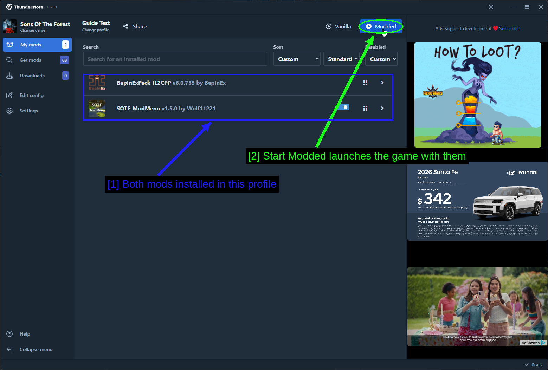Screen dimensions: 548x370
Task: Expand the SOTF_ModMenu mod row
Action: click(382, 108)
